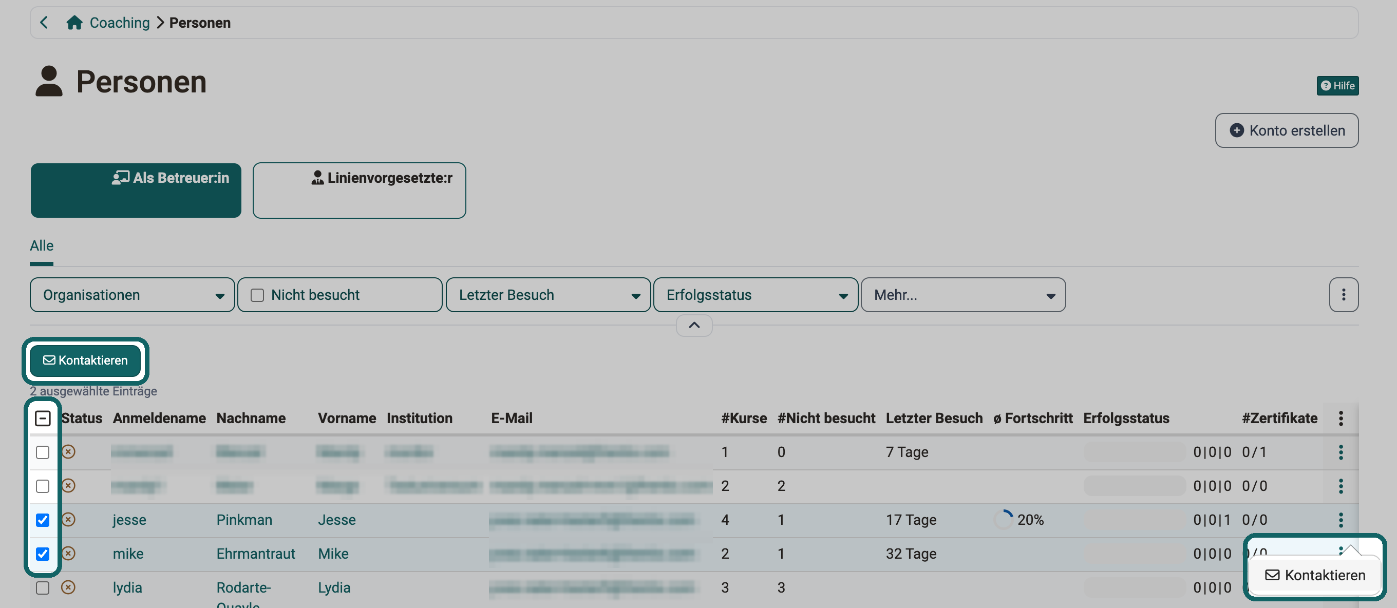Screen dimensions: 1397x608
Task: Sort table by Letzter Besuch column header
Action: tap(933, 418)
